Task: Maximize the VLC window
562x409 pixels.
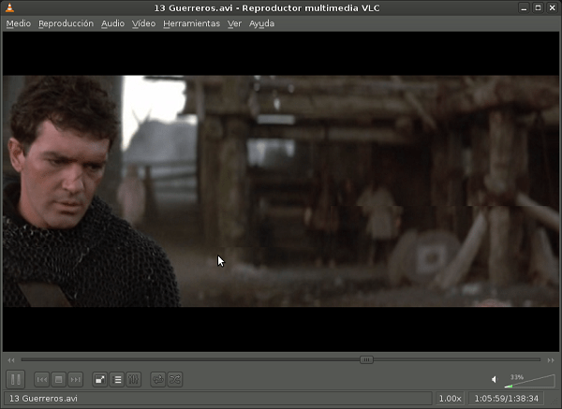Action: click(x=538, y=7)
